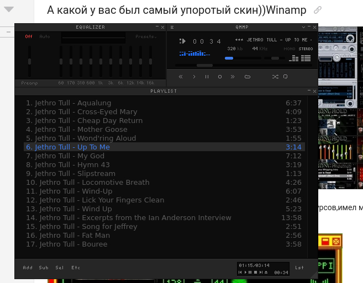
Task: Click the blue spectrum visualizer
Action: [194, 54]
